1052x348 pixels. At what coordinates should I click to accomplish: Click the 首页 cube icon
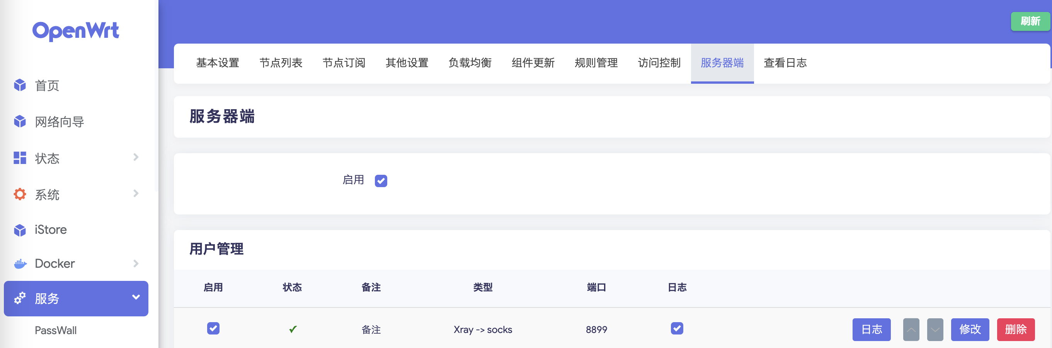[20, 85]
